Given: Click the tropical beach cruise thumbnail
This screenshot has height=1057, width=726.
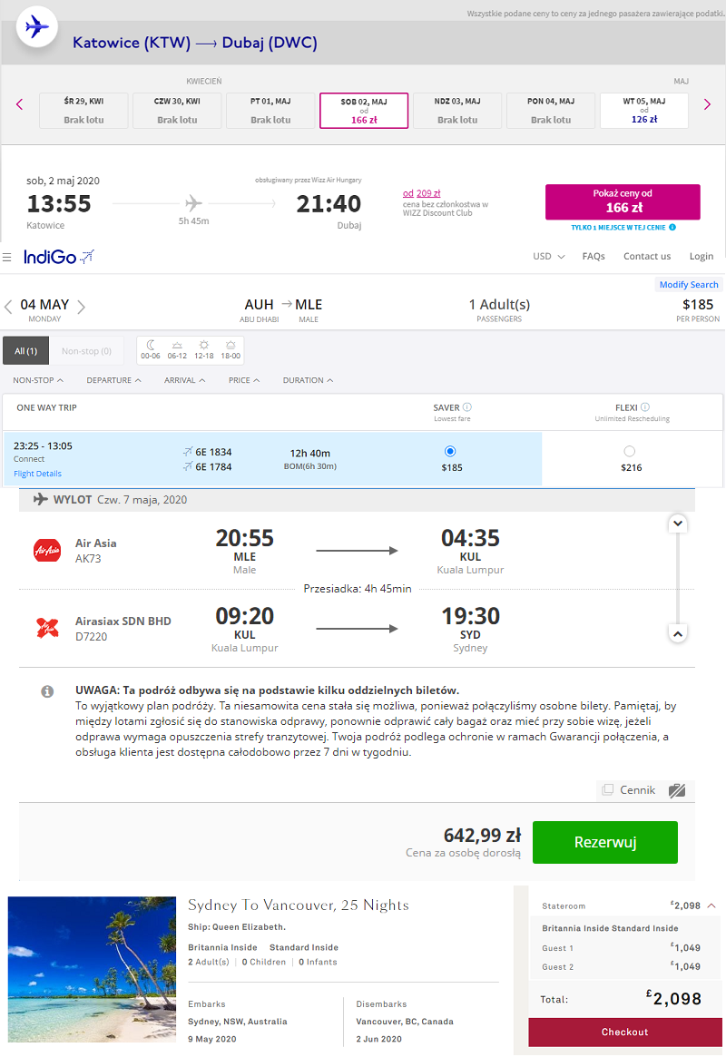Looking at the screenshot, I should (x=92, y=969).
